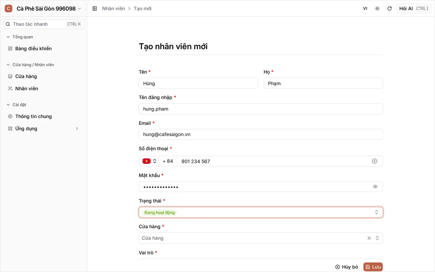This screenshot has width=435, height=272.
Task: Collapse the Cài đặt section
Action: 16,105
